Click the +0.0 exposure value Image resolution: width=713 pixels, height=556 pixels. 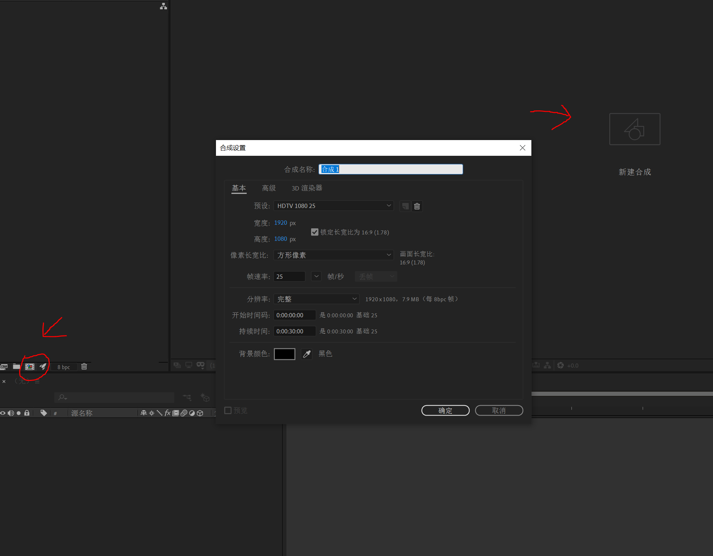(x=573, y=366)
